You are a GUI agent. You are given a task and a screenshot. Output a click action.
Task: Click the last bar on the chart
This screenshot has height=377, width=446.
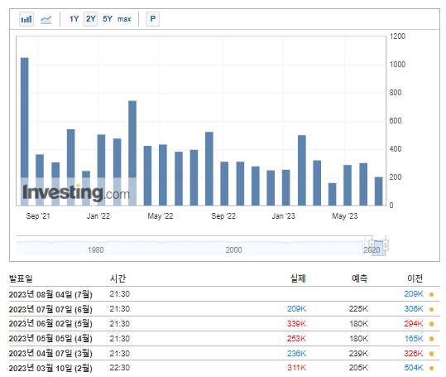pyautogui.click(x=379, y=191)
